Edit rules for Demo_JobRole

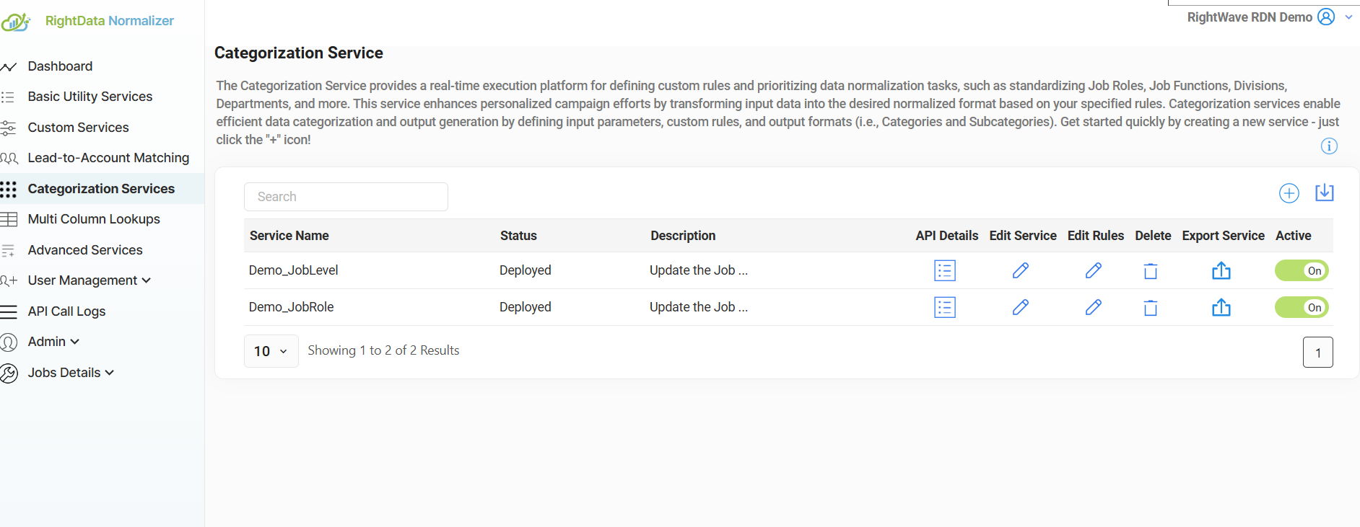[x=1094, y=307]
